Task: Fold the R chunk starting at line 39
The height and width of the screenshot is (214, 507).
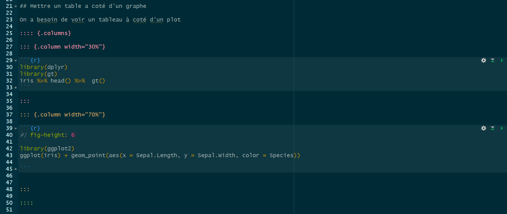Action: tap(16, 128)
